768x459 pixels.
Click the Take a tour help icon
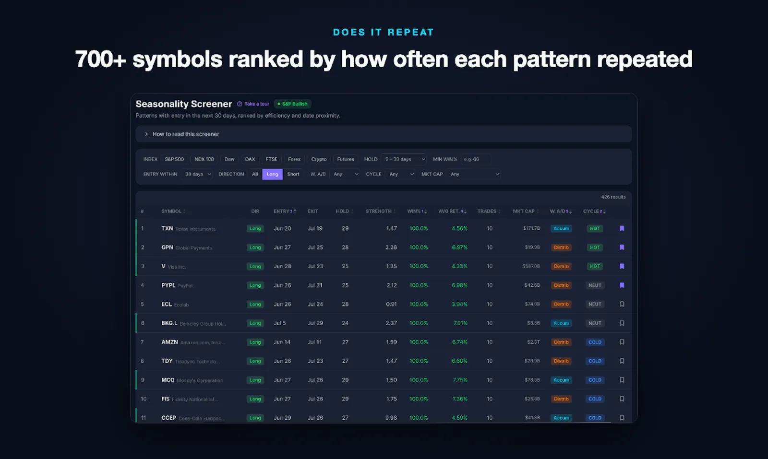pos(240,104)
